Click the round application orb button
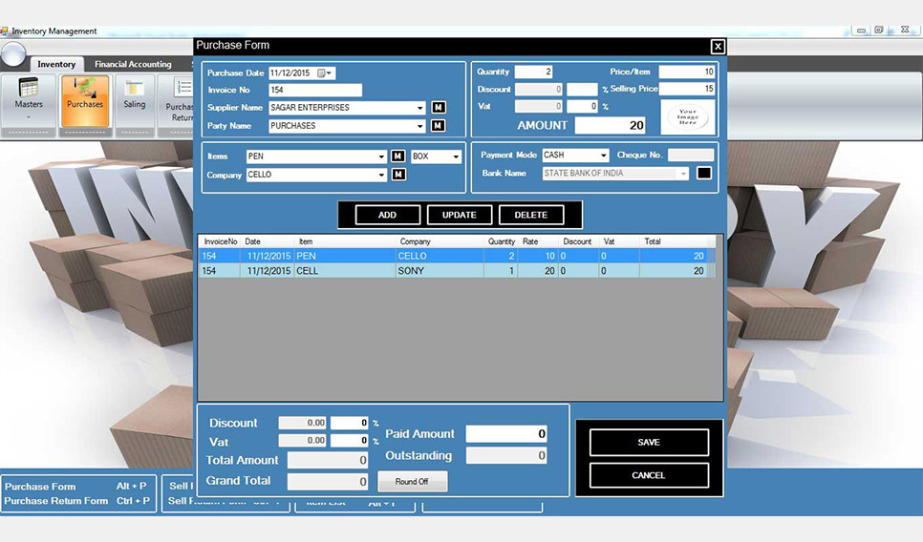923x542 pixels. tap(13, 54)
